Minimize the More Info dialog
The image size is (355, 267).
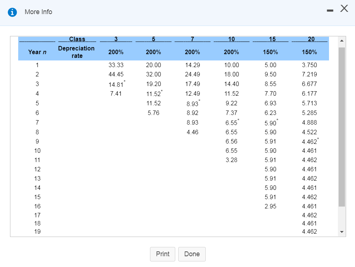coord(330,11)
